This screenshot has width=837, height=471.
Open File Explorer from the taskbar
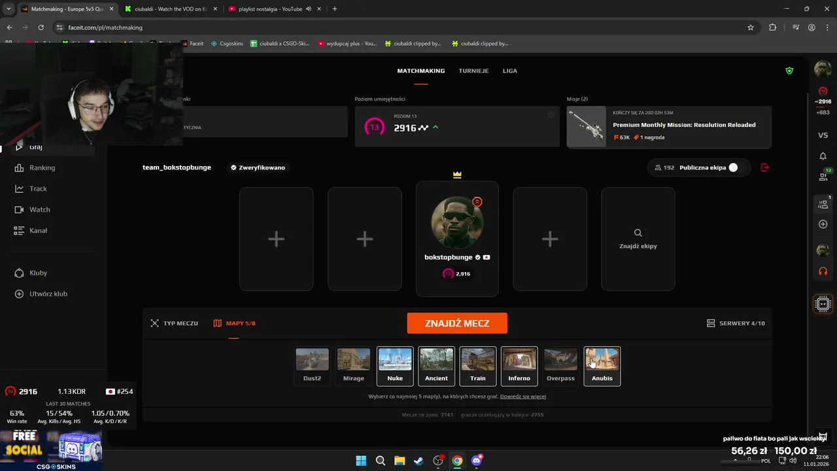pos(400,461)
